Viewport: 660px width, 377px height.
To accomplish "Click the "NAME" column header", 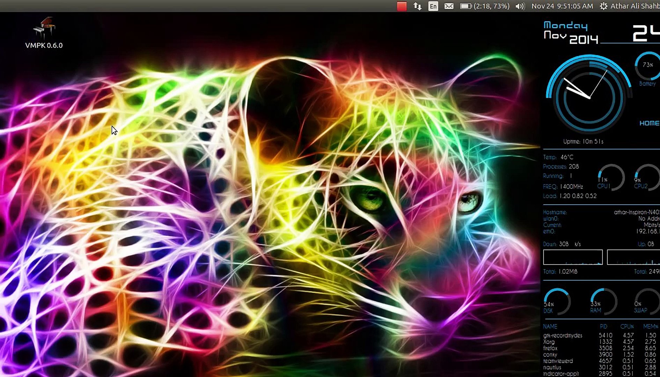I will [x=550, y=326].
